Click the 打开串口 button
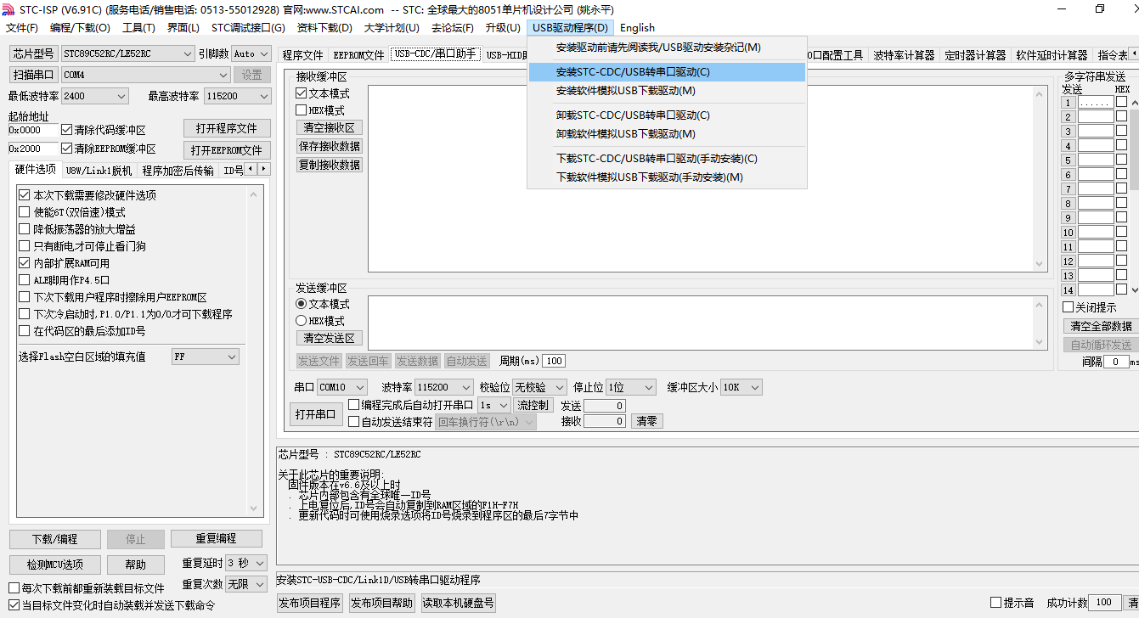Image resolution: width=1139 pixels, height=618 pixels. click(x=315, y=415)
